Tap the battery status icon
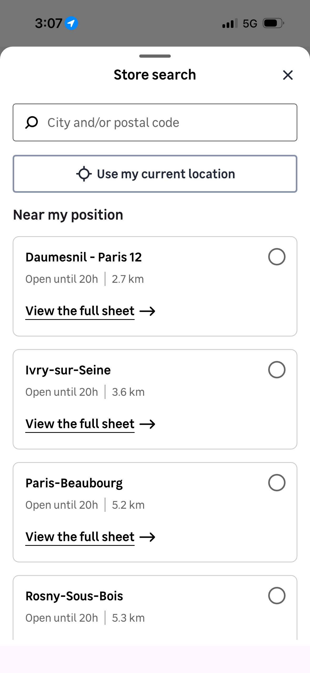This screenshot has height=673, width=310. [273, 23]
